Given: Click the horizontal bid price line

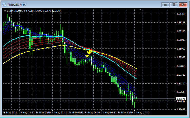Looking at the screenshot, I should pos(89,99).
